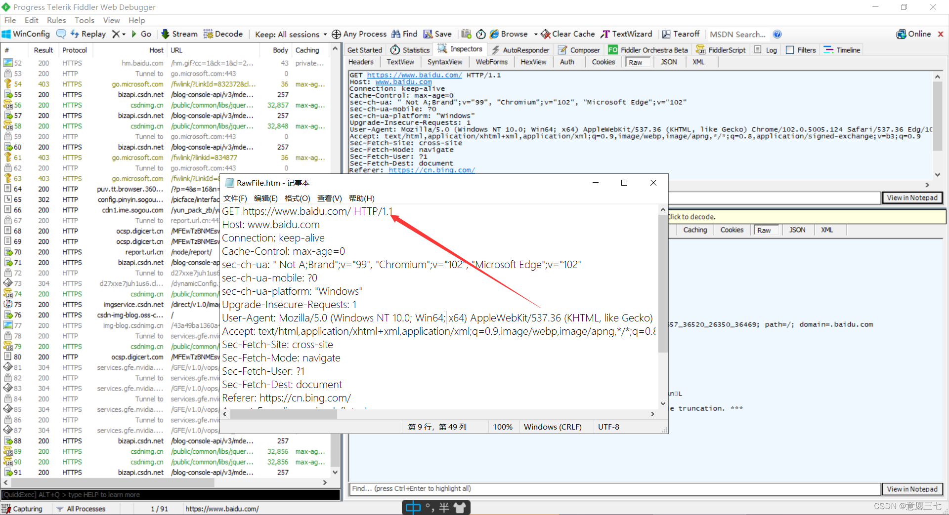The width and height of the screenshot is (949, 515).
Task: Toggle Capturing in status bar
Action: pos(22,509)
